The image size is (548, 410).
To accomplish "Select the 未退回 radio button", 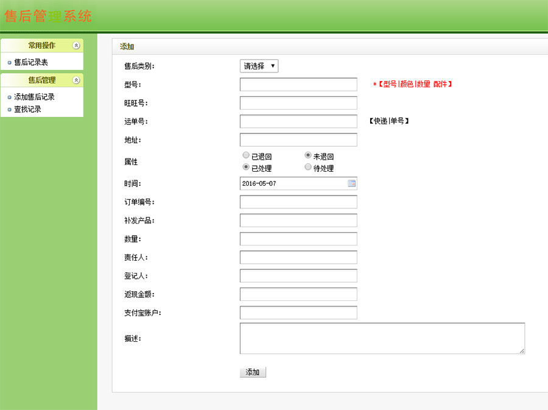I will (x=308, y=156).
